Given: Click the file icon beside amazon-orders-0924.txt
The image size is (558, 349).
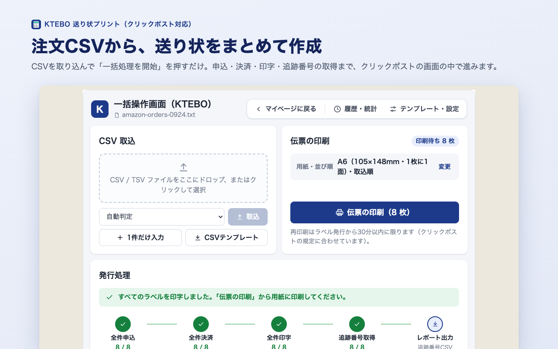Looking at the screenshot, I should pos(117,115).
